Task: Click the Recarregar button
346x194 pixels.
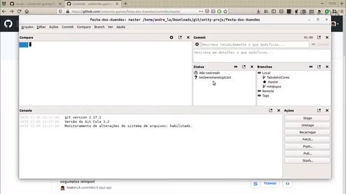Action: point(308,132)
